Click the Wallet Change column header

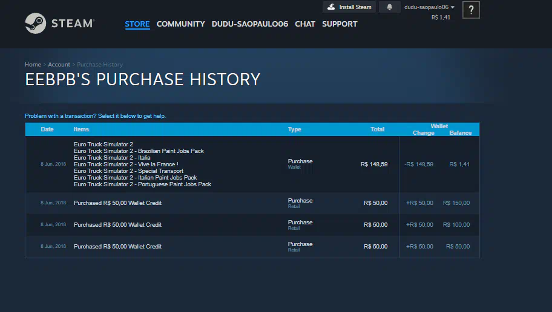[x=424, y=133]
